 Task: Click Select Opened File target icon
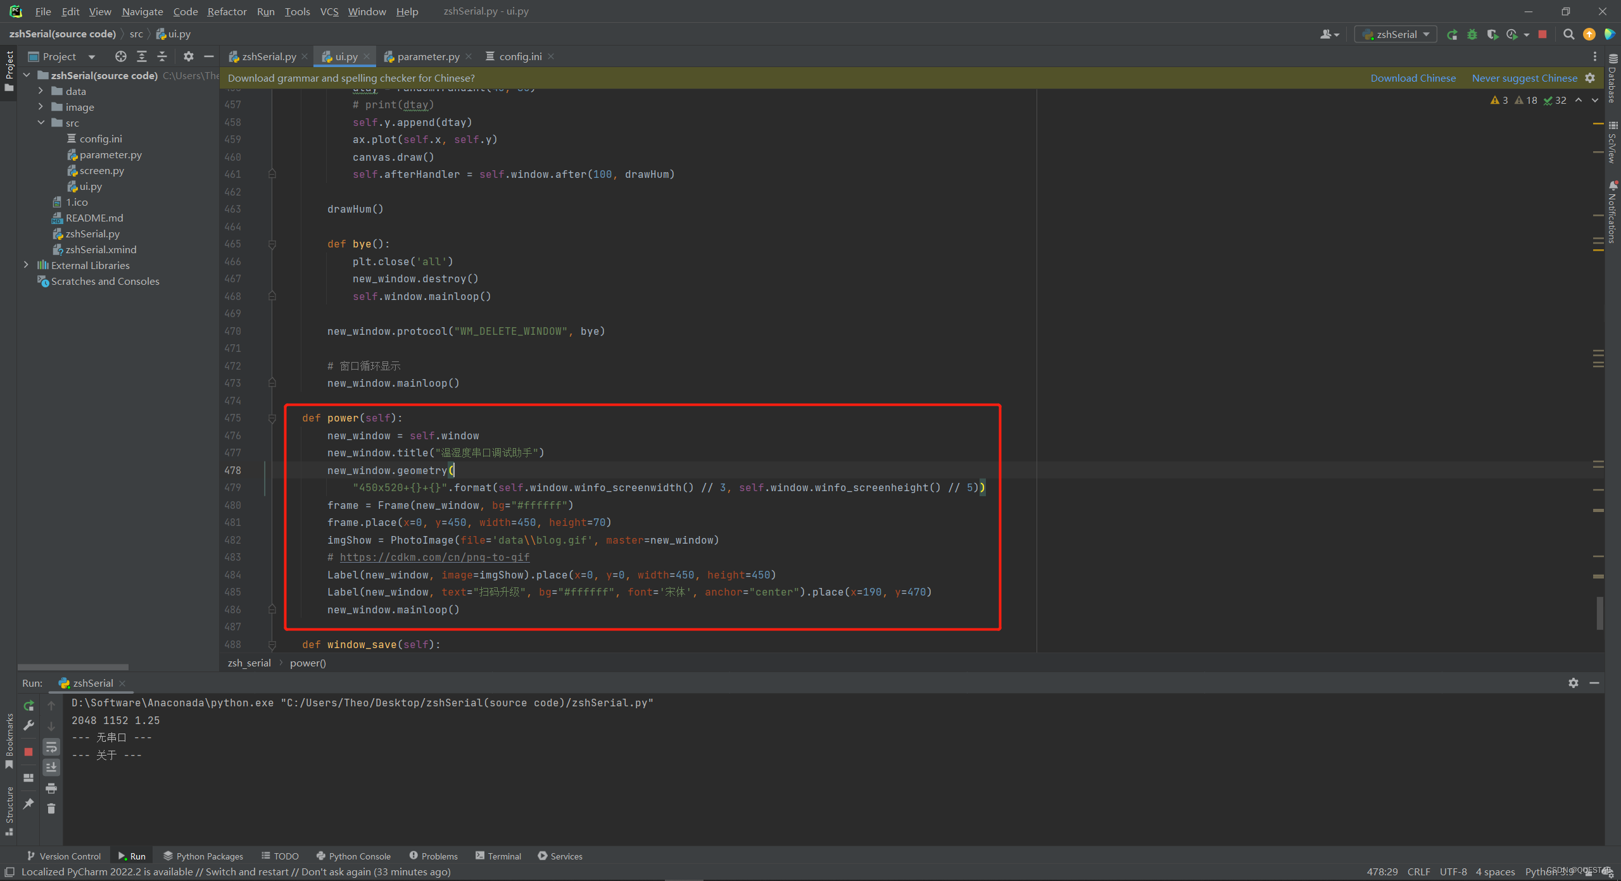120,56
